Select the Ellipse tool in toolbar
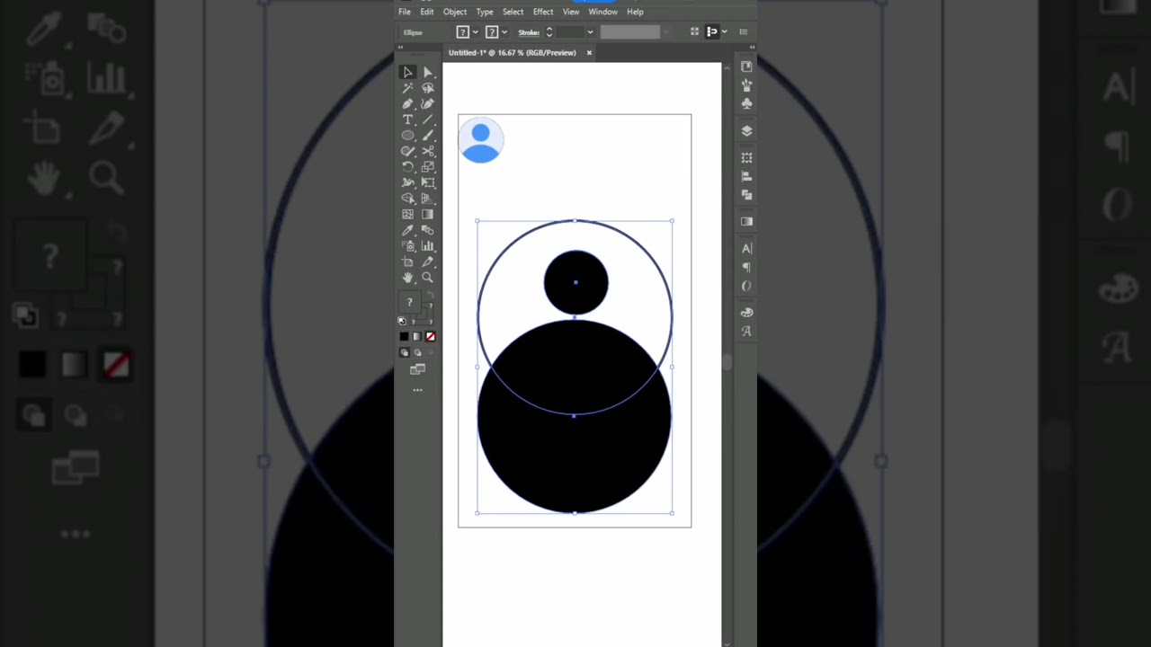 click(407, 136)
